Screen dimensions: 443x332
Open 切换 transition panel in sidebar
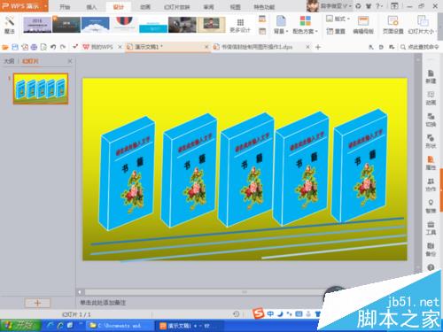(431, 120)
